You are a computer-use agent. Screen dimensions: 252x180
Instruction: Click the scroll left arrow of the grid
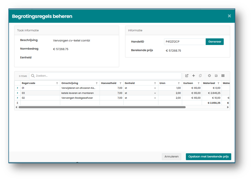pos(16,107)
